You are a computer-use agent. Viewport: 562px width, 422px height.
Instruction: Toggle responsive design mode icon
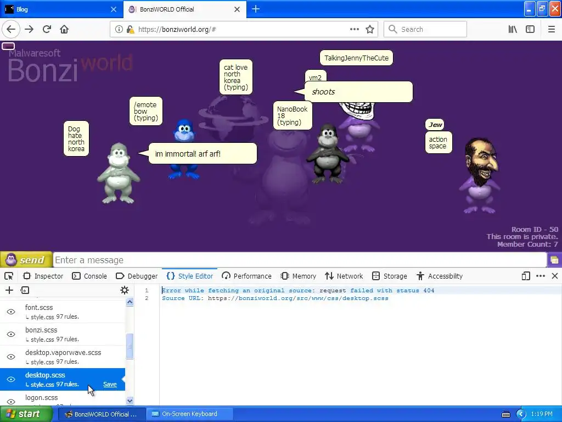(525, 276)
